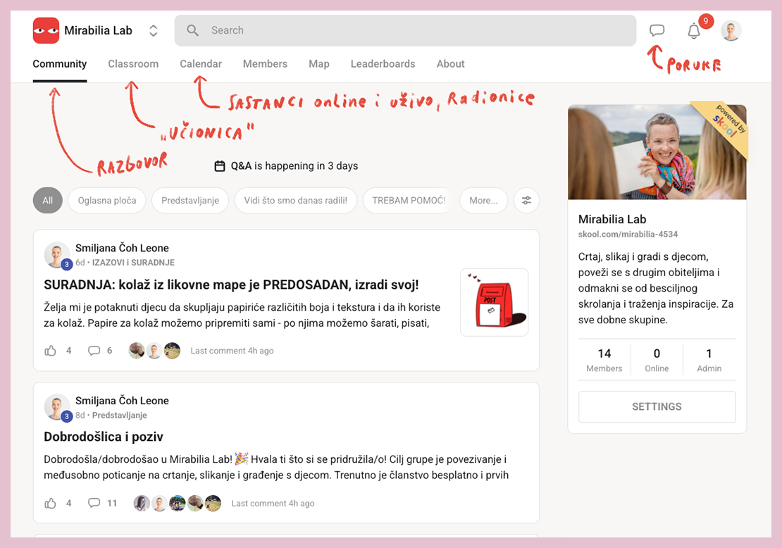Screen dimensions: 782x548
Task: Open the chat messages icon
Action: tap(657, 30)
